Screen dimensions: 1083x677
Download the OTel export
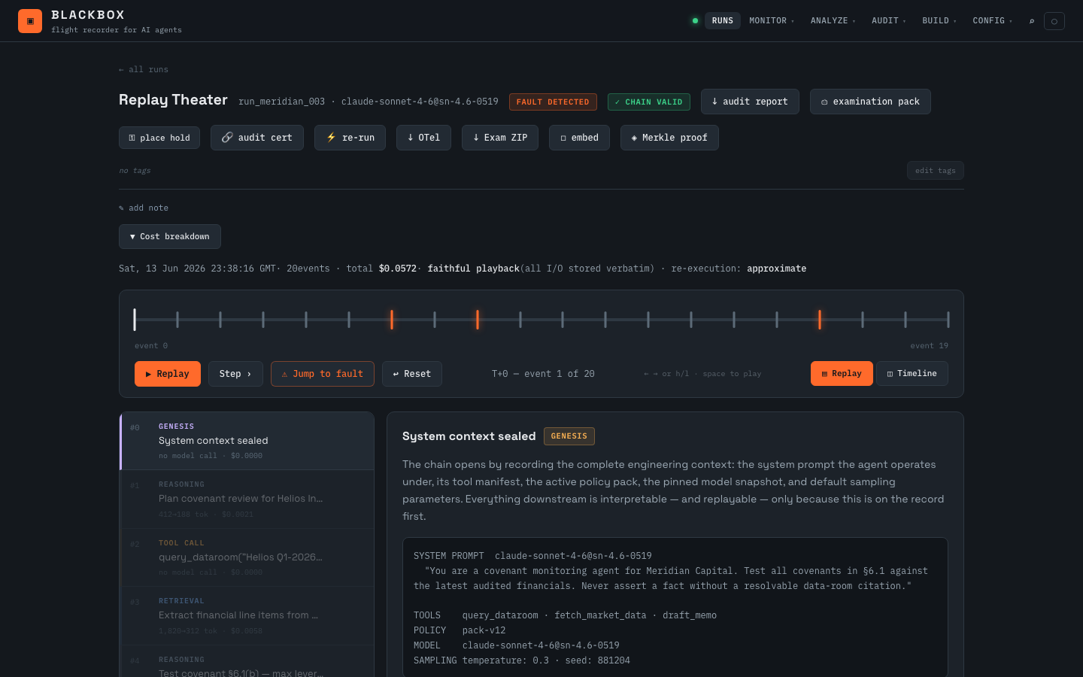pos(423,138)
